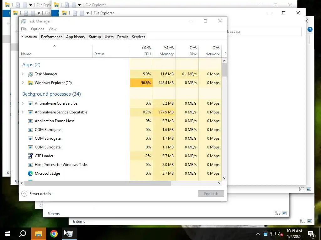Click sort arrow above Name column
This screenshot has width=321, height=240.
(x=54, y=46)
